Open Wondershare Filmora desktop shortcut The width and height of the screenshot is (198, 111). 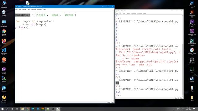tap(192, 42)
